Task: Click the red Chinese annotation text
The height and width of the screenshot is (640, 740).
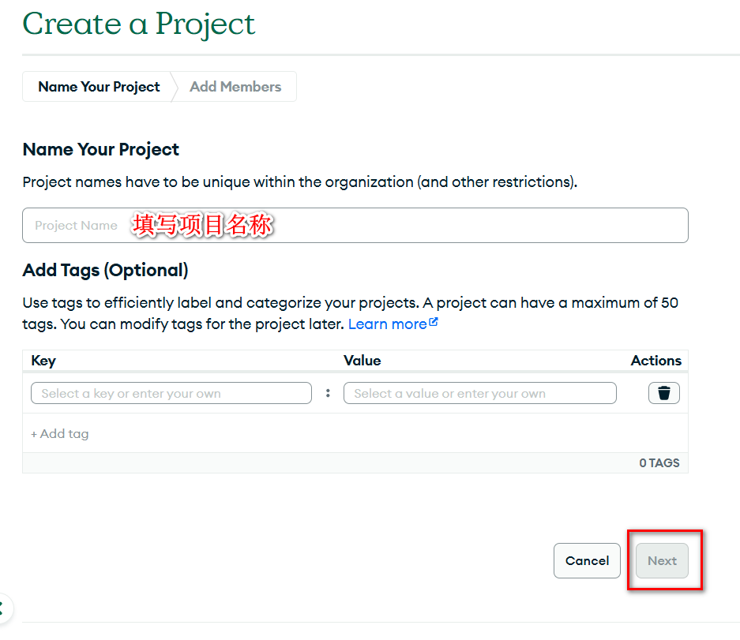Action: pos(202,226)
